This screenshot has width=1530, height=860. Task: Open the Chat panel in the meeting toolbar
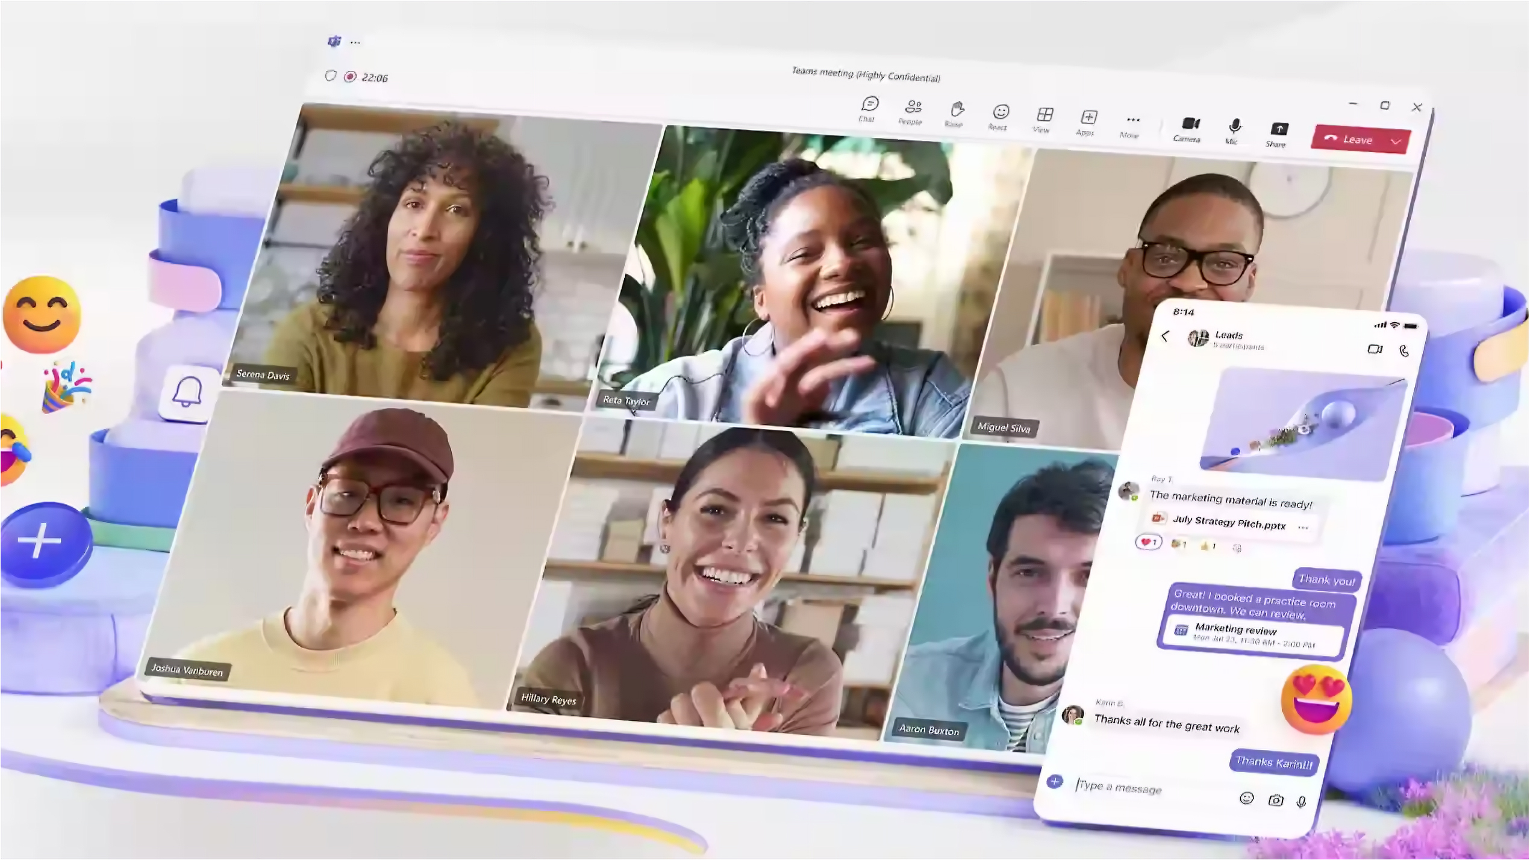pyautogui.click(x=869, y=109)
